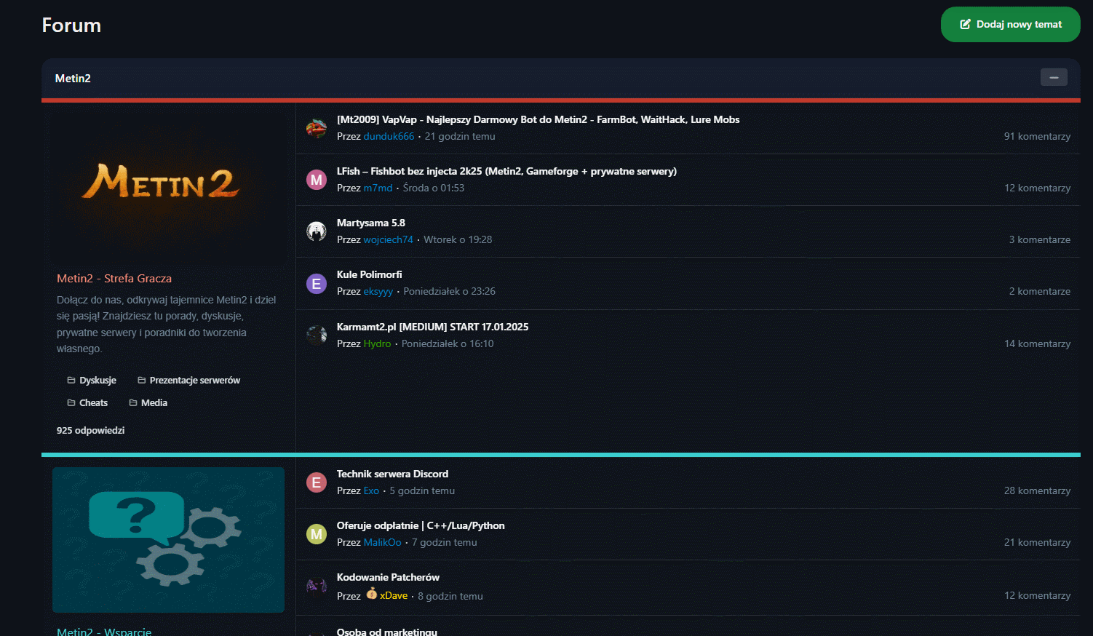
Task: Click dunduk666's avatar icon
Action: 316,128
